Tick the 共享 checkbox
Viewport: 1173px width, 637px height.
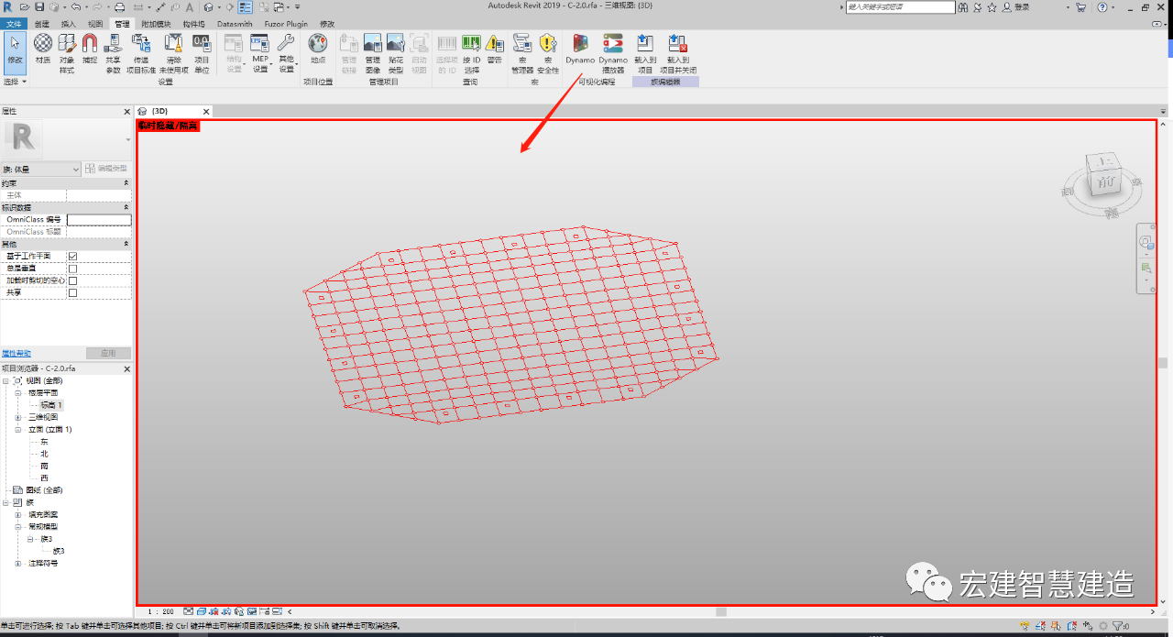(x=72, y=292)
